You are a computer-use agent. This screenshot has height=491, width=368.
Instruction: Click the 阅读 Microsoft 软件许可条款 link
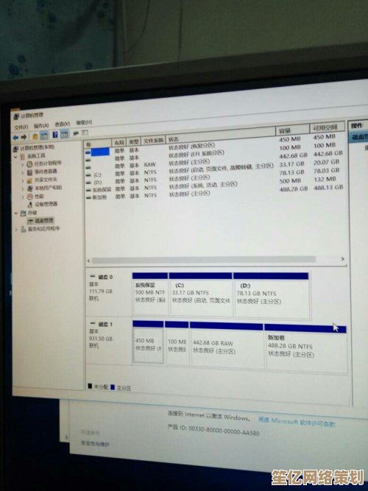point(297,422)
